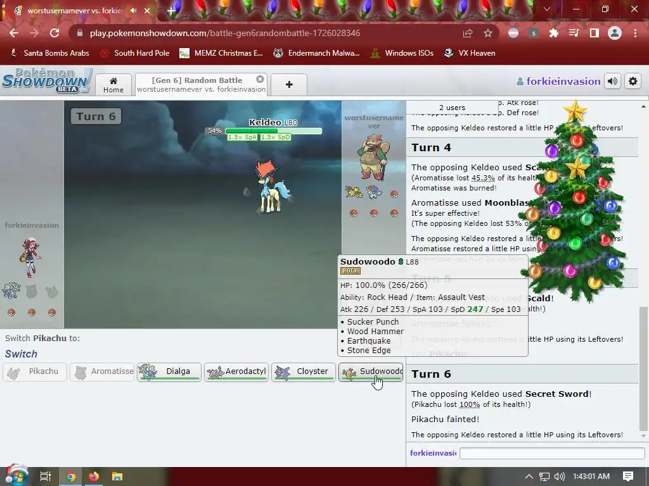649x486 pixels.
Task: Click the opponent's first revealed team icon
Action: [x=354, y=192]
